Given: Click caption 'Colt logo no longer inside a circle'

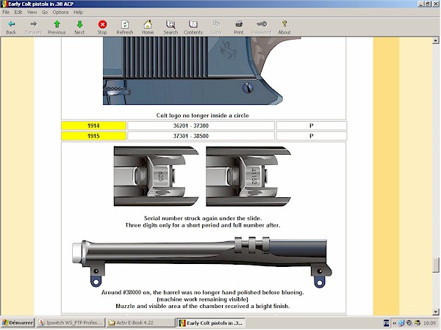Looking at the screenshot, I should tap(203, 116).
